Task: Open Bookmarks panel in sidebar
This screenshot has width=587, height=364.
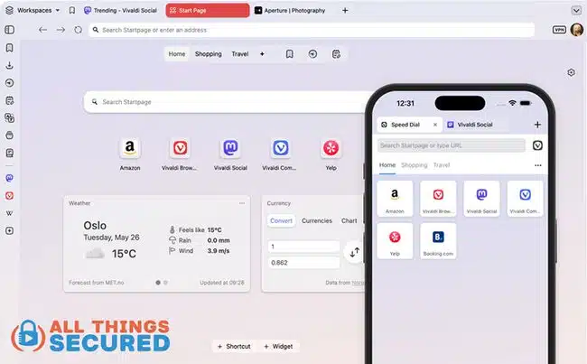Action: click(x=9, y=48)
